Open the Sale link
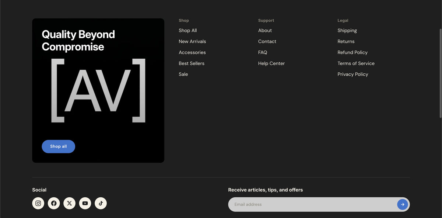Viewport: 442px width, 218px height. pyautogui.click(x=183, y=74)
